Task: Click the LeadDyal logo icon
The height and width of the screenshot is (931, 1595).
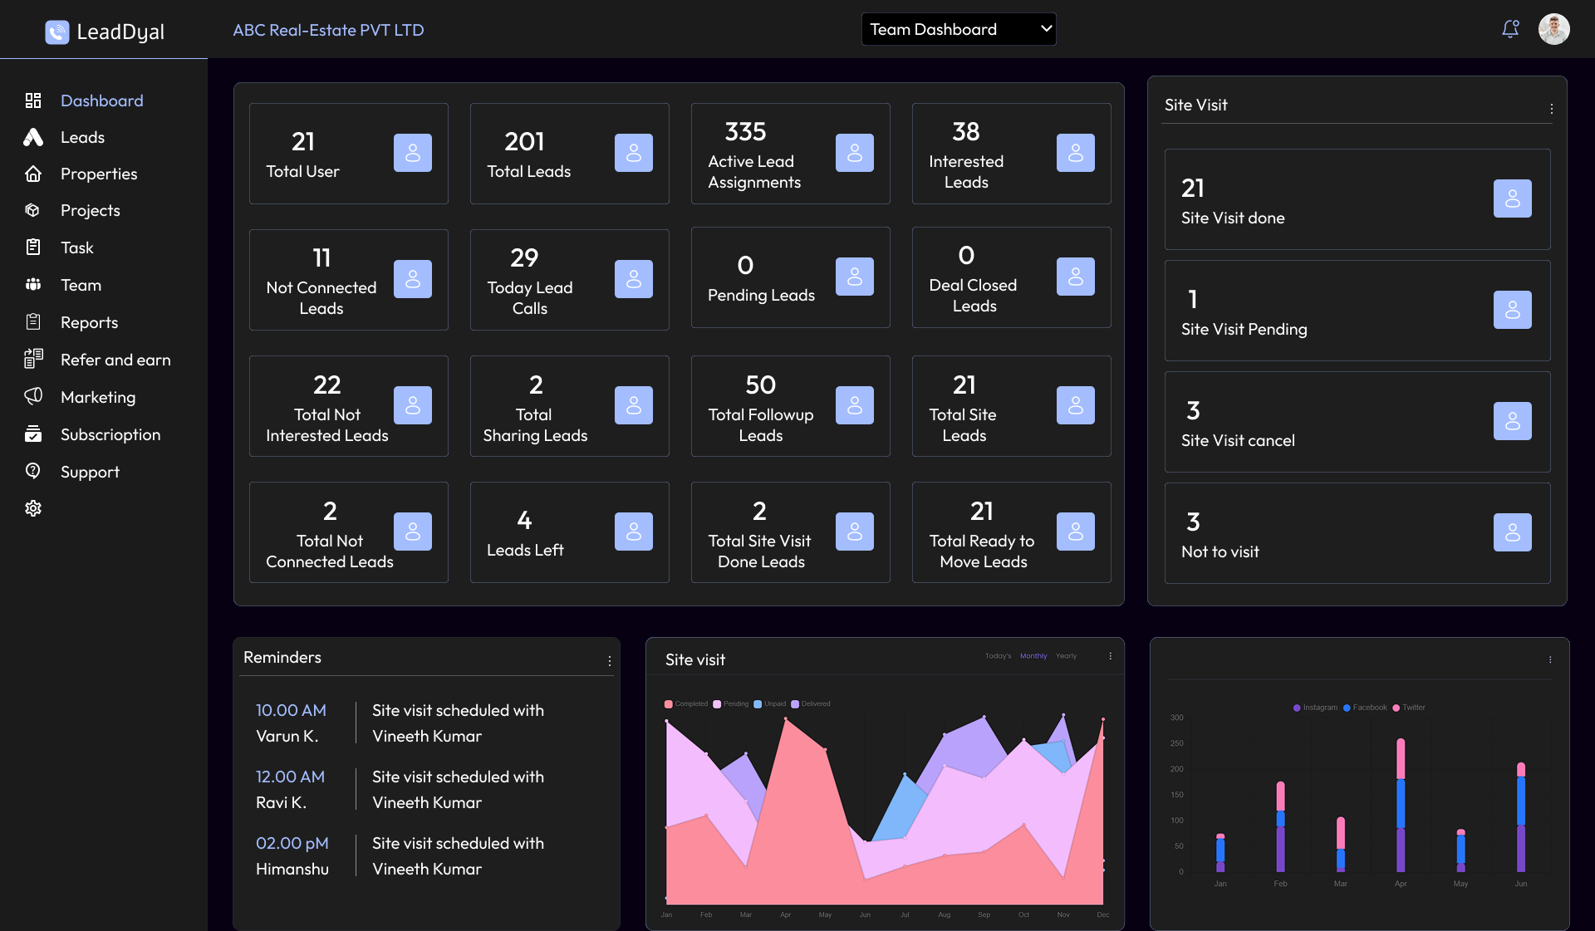Action: (x=56, y=32)
